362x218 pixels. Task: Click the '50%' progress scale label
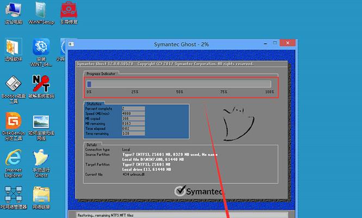(180, 92)
